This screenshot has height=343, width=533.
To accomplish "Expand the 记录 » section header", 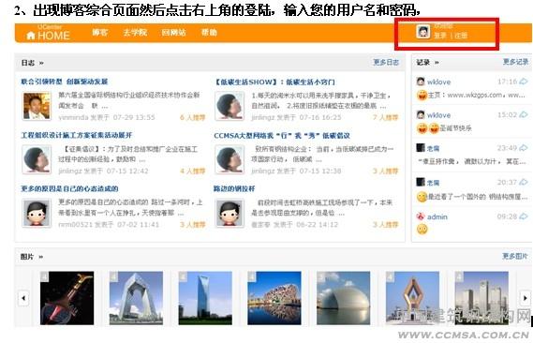I will [428, 62].
